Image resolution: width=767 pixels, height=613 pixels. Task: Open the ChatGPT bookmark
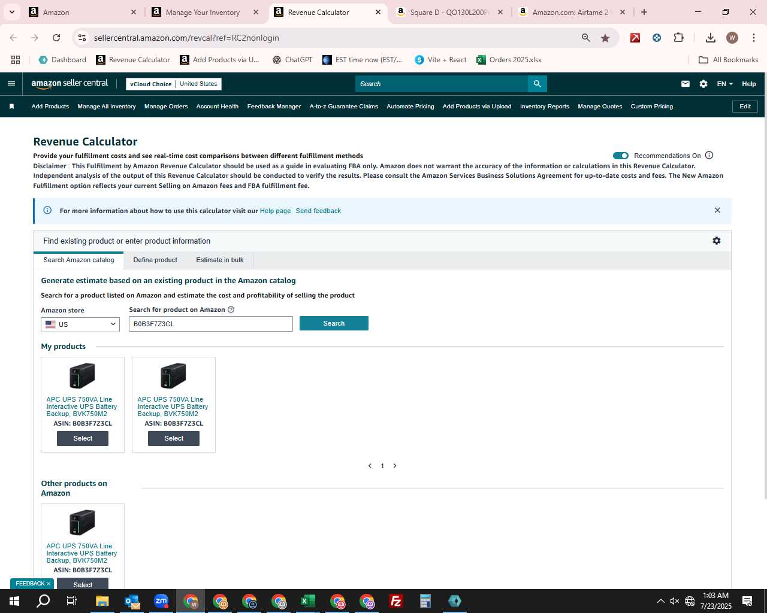tap(292, 60)
